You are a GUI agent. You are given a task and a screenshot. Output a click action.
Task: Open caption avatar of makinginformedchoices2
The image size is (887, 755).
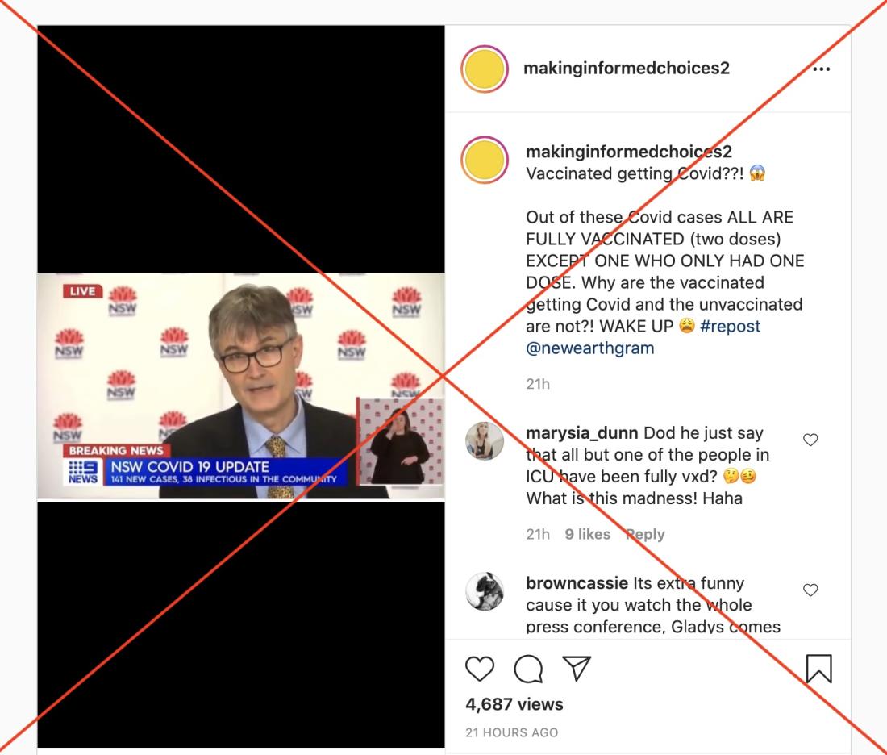(x=485, y=161)
